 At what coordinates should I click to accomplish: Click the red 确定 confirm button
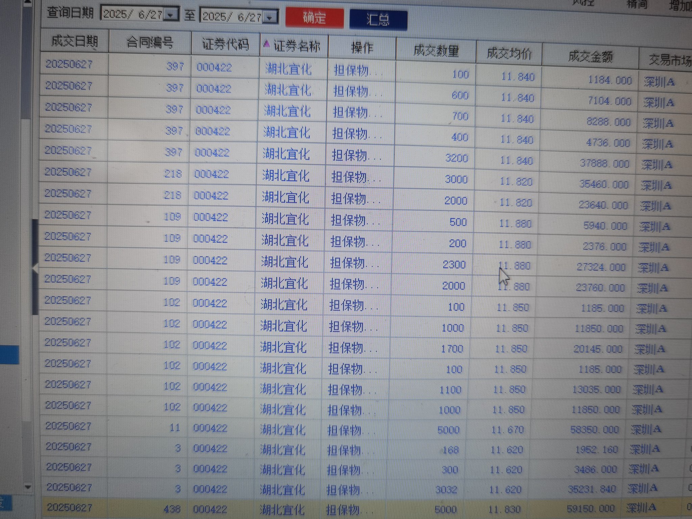[x=315, y=18]
